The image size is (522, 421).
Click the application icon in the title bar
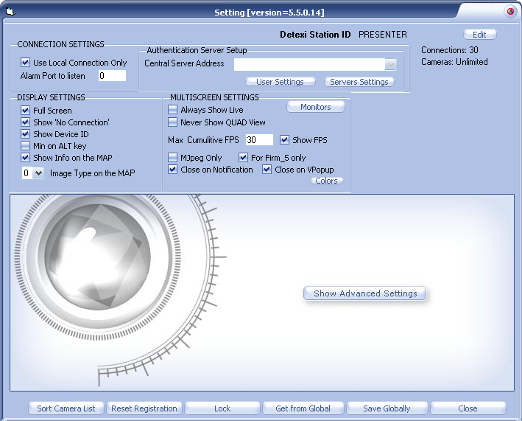click(10, 12)
